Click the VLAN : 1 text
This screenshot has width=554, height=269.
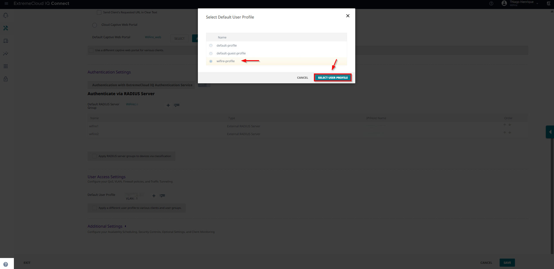(132, 198)
